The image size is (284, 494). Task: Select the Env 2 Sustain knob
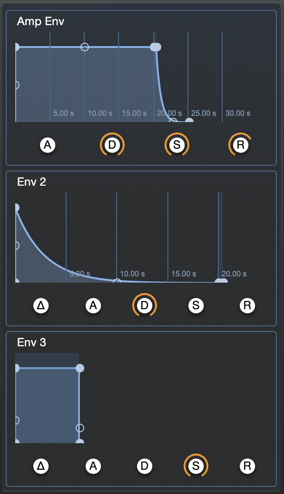tap(196, 305)
